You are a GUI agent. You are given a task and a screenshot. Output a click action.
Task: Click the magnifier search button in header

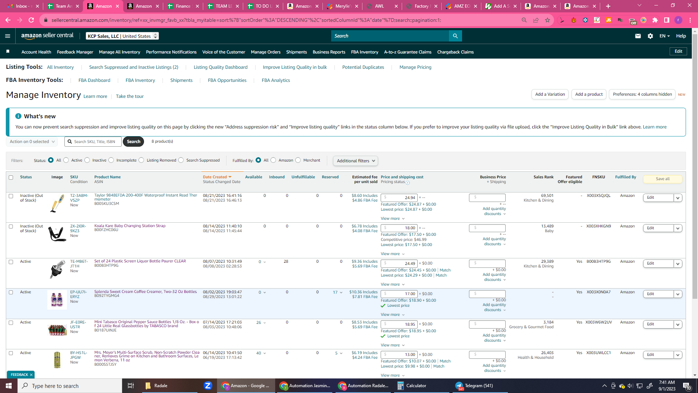point(455,36)
